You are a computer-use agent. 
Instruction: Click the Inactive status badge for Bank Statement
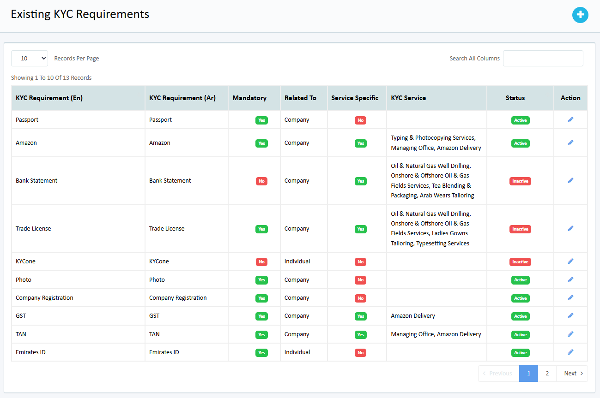(x=520, y=181)
